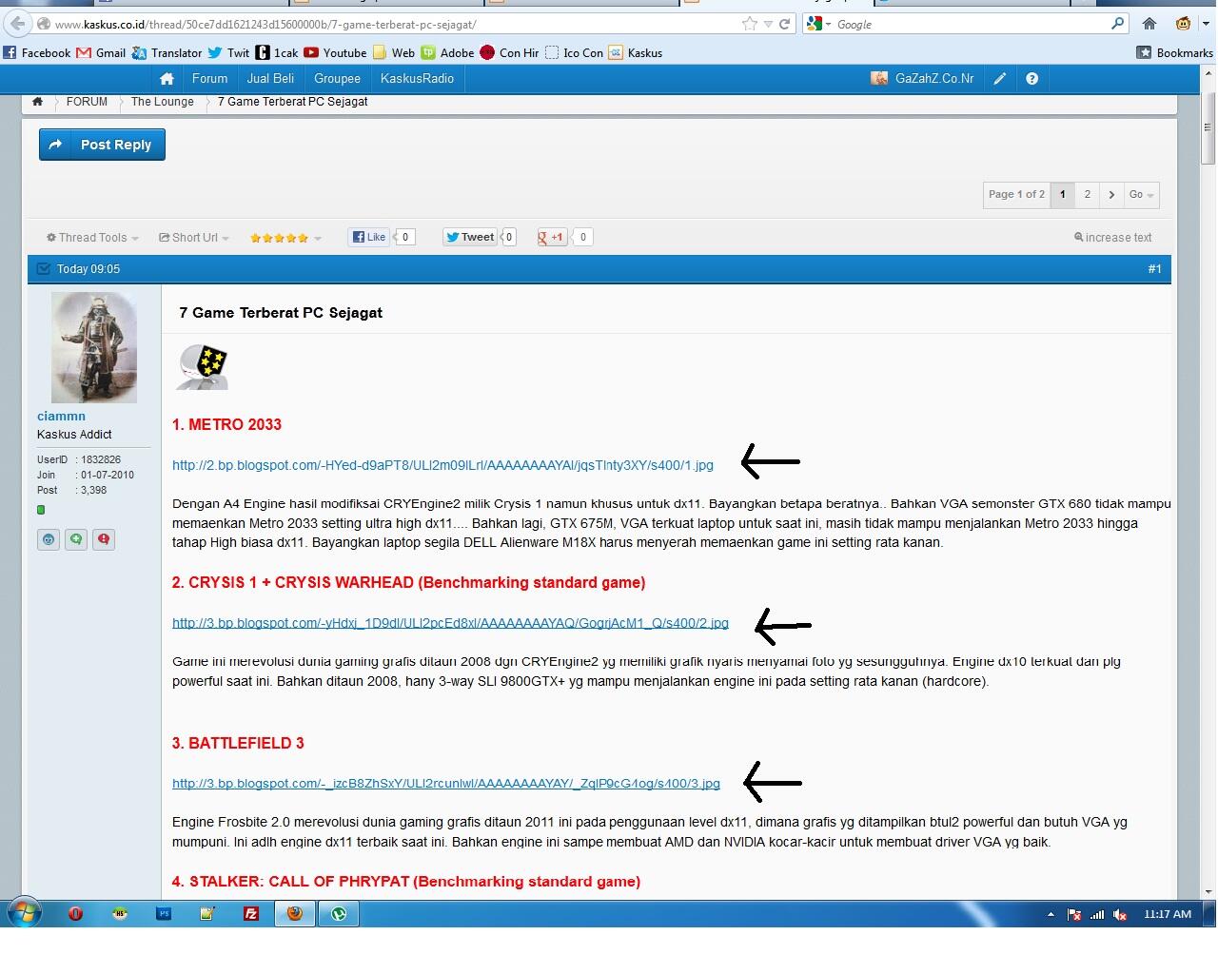Switch to the Jual Beli menu item
The height and width of the screenshot is (974, 1218).
(x=270, y=78)
